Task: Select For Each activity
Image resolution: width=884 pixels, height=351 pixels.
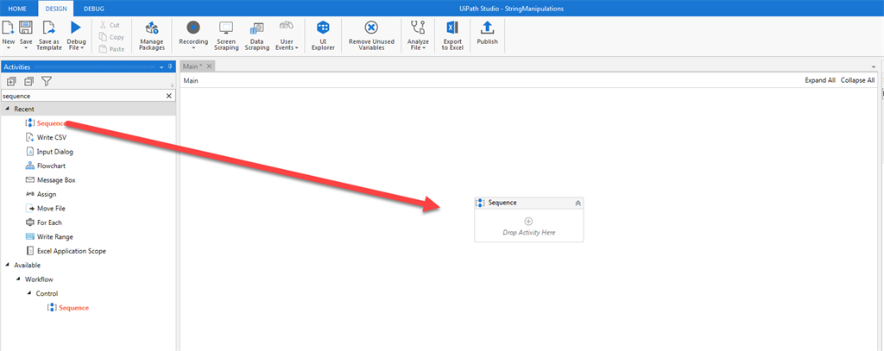Action: [43, 223]
